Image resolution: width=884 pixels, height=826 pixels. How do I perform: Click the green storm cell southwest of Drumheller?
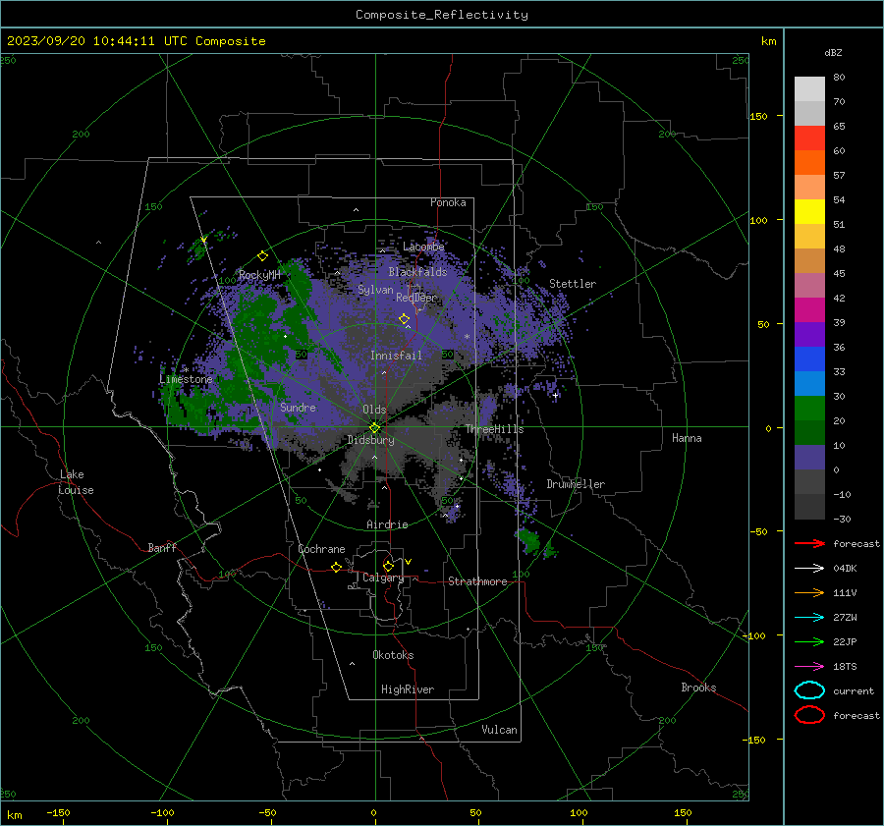click(x=530, y=540)
